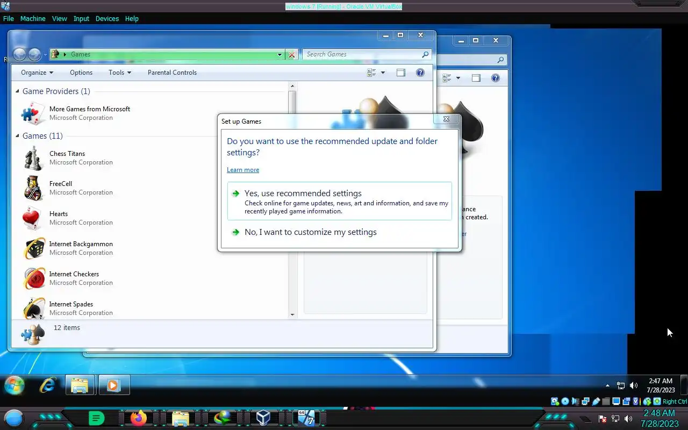
Task: Open the Chess Titans game icon
Action: 34,158
